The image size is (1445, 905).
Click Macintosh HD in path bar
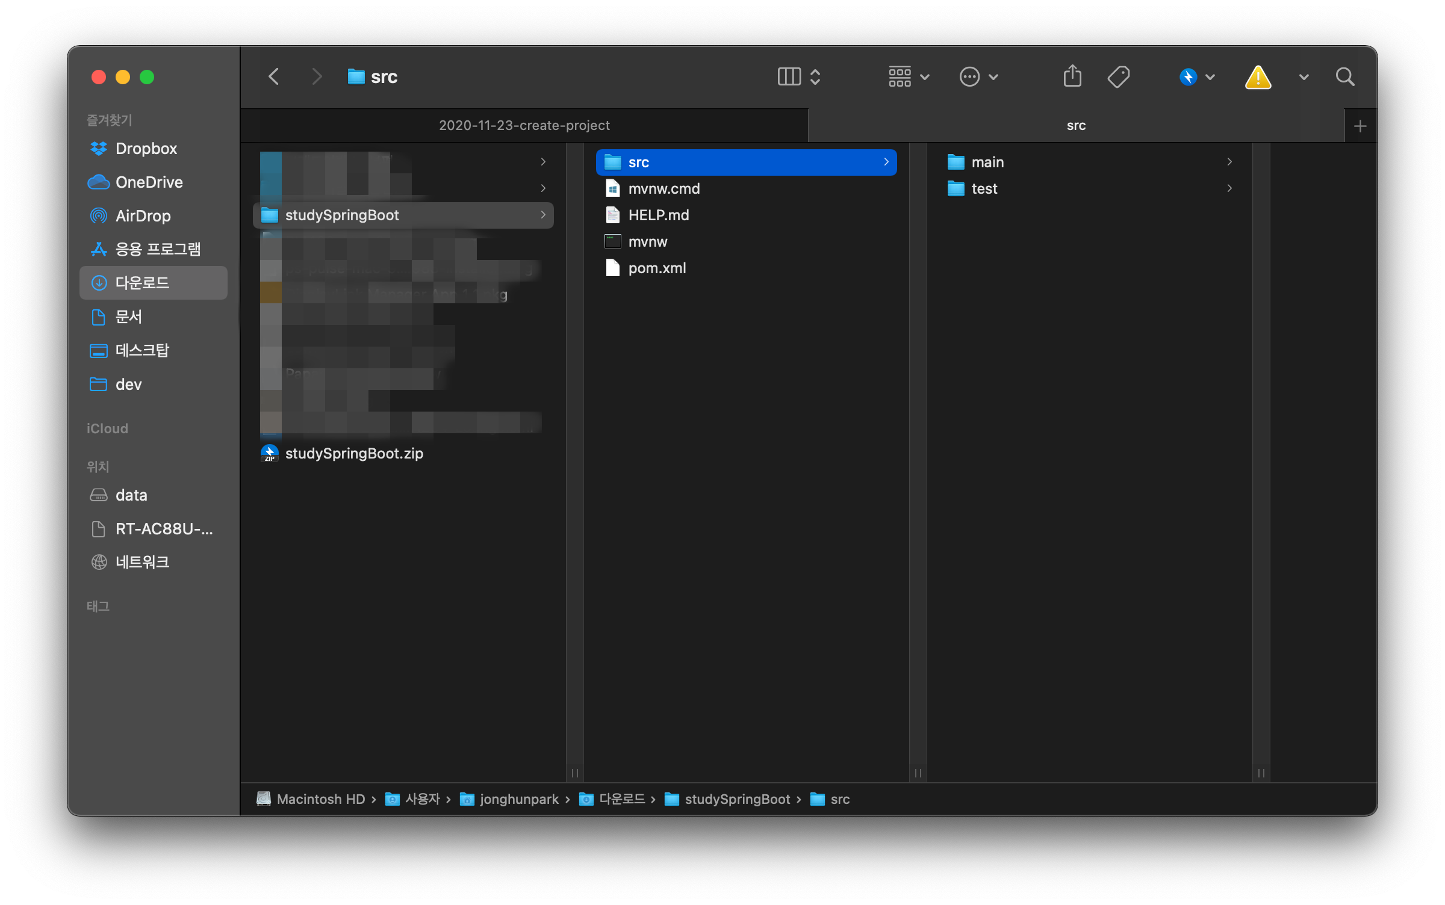(x=320, y=799)
